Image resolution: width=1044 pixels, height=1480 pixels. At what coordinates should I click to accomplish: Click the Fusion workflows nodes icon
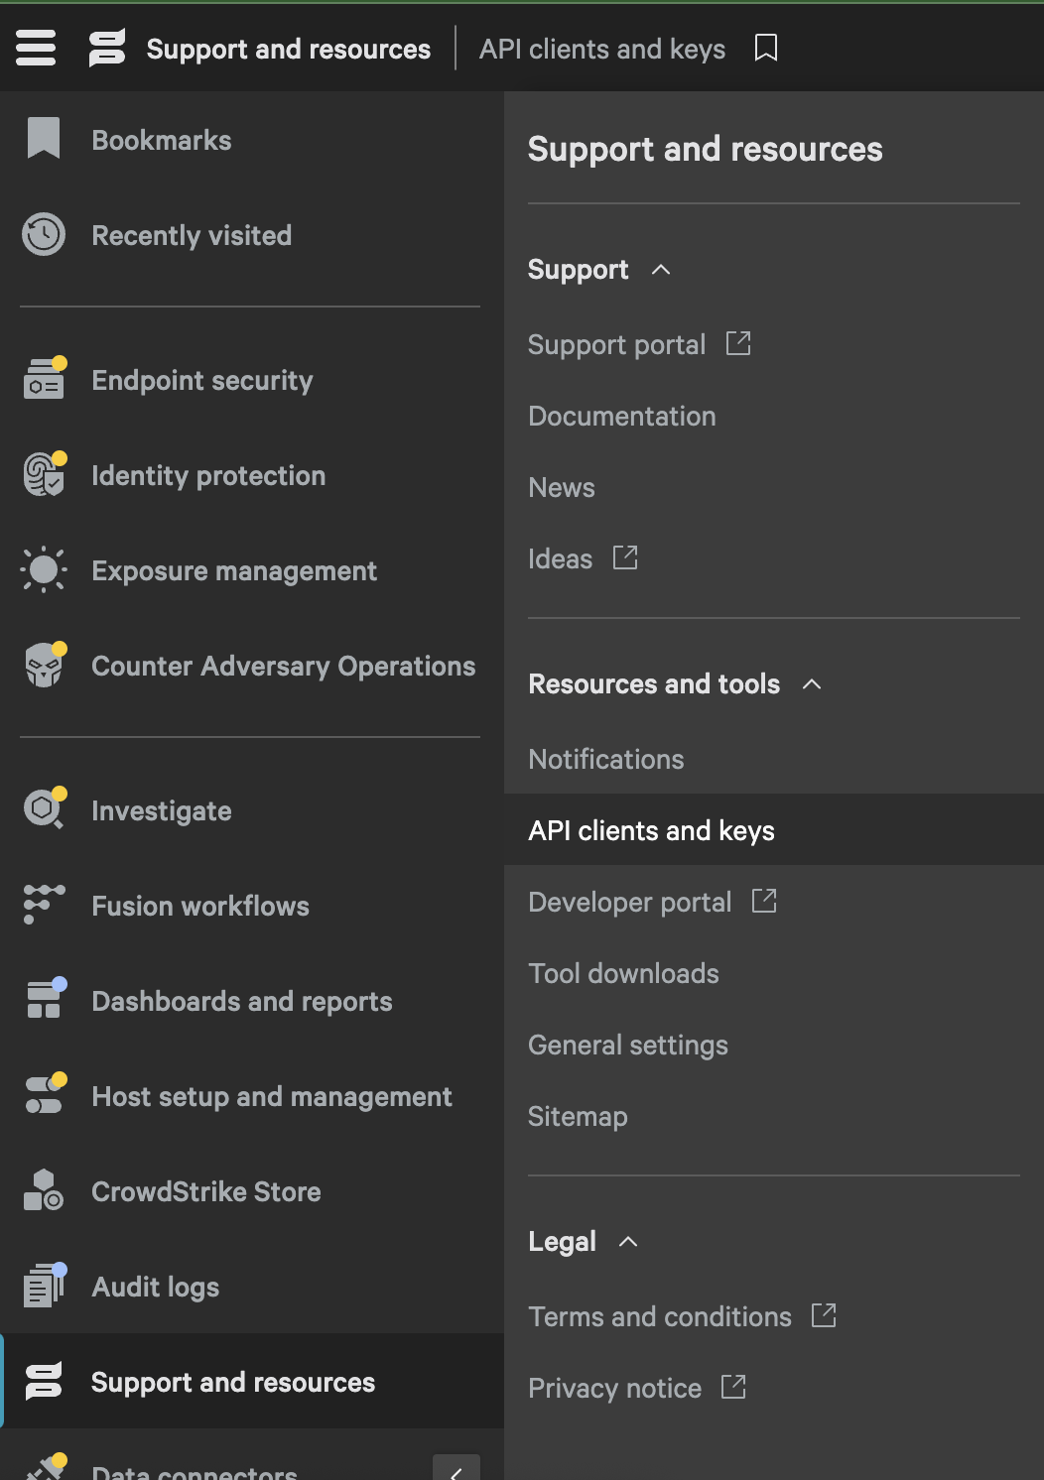(44, 905)
